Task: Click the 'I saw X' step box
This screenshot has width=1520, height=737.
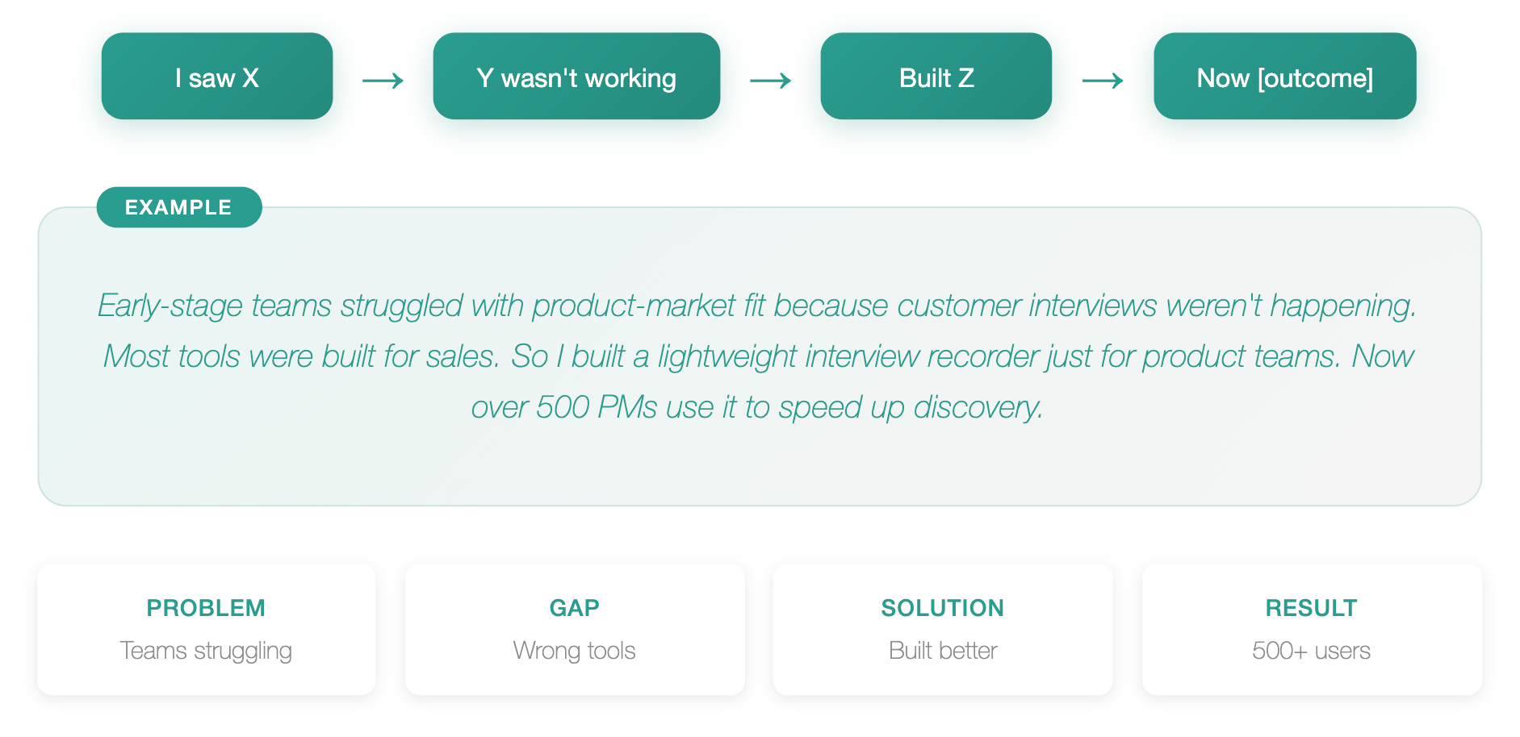Action: point(217,77)
